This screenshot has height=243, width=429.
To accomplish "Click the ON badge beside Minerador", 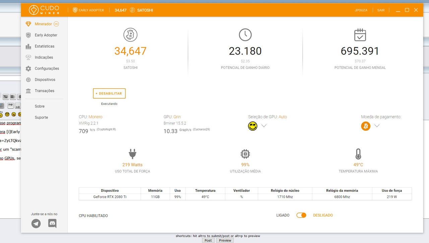I will point(56,24).
